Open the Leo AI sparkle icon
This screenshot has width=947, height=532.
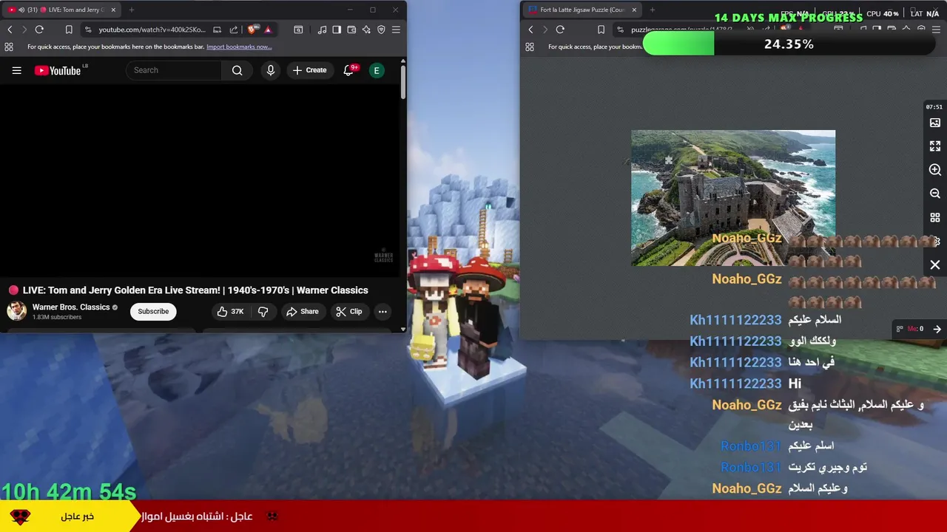pos(366,30)
